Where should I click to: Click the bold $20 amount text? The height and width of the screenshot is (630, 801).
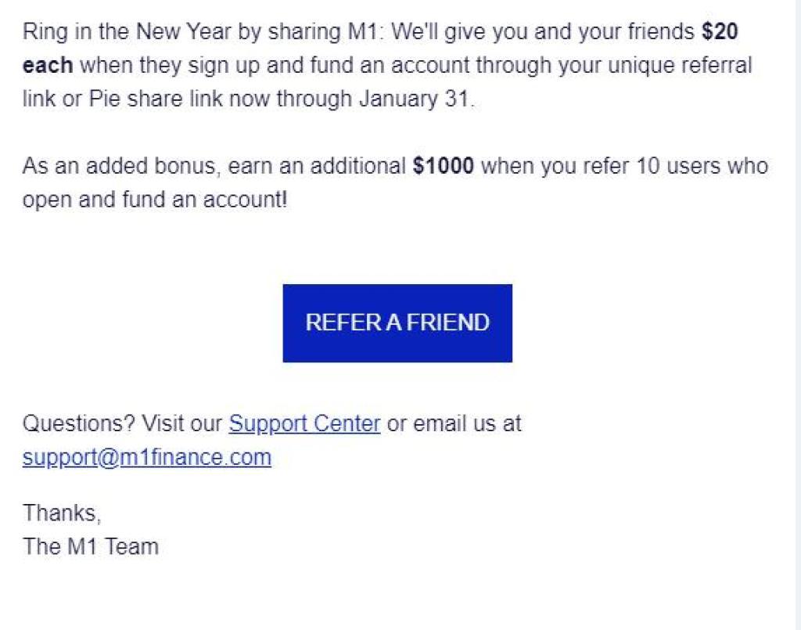tap(720, 31)
